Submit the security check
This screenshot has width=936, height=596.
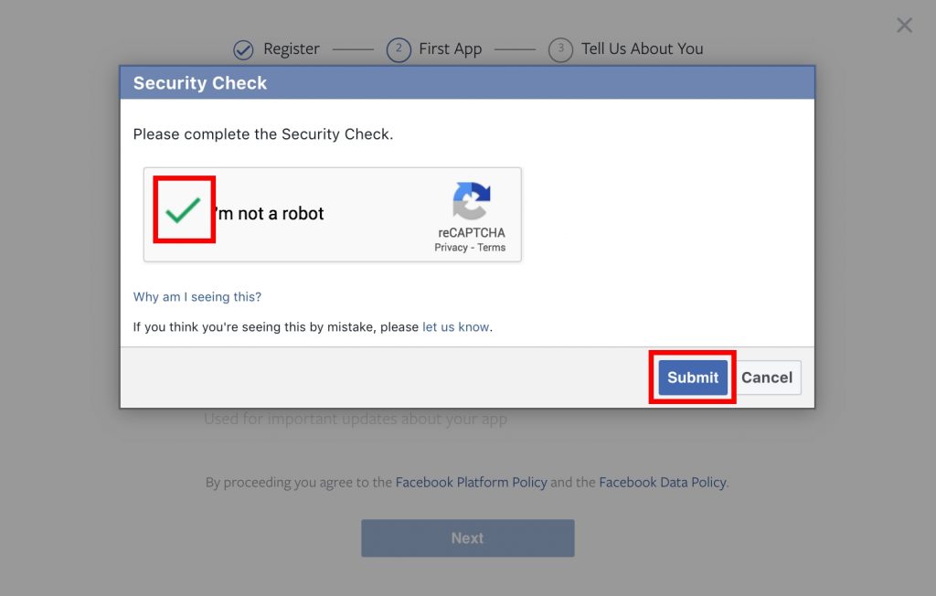(693, 378)
